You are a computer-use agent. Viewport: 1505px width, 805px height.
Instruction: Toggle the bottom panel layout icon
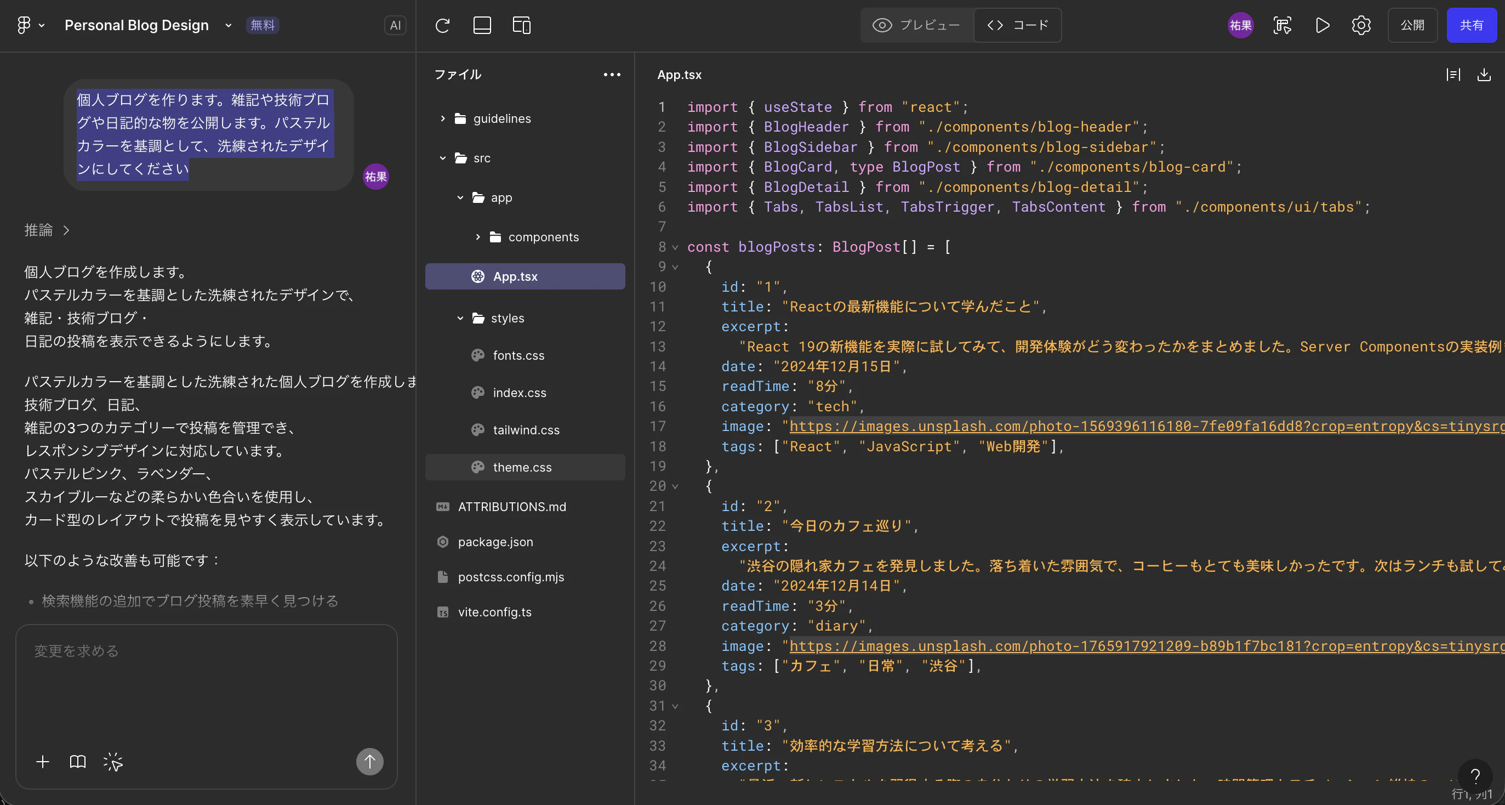pos(482,25)
